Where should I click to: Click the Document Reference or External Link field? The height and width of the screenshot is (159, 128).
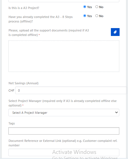coord(64,153)
